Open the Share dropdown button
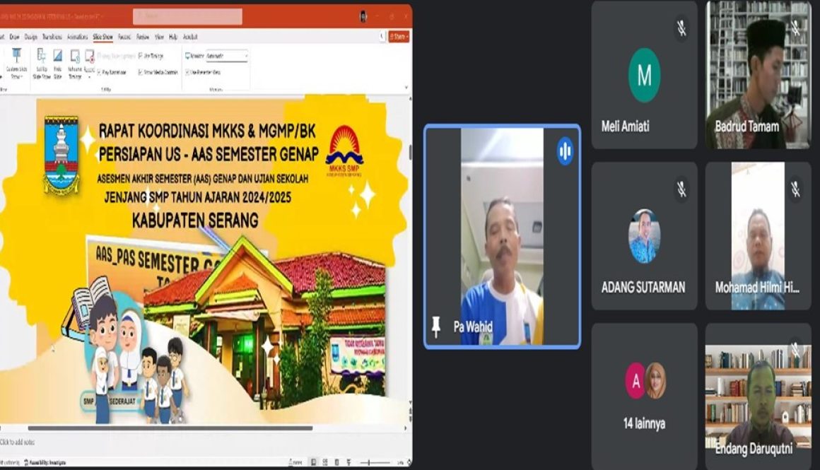This screenshot has width=820, height=470. (399, 37)
